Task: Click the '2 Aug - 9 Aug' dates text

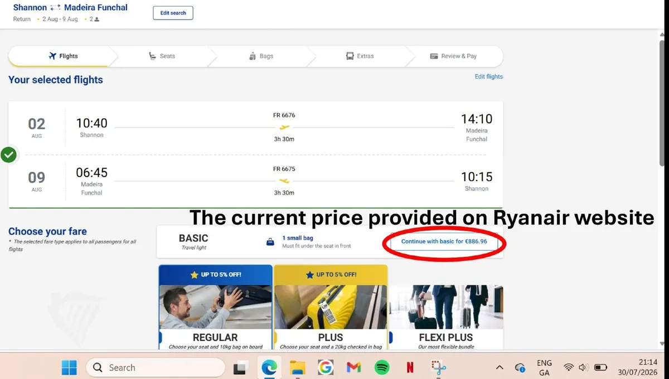Action: click(60, 19)
